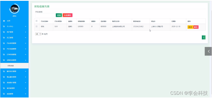The image size is (212, 98).
Task: Click the icon beside 系统简介管理
Action: pos(4,82)
